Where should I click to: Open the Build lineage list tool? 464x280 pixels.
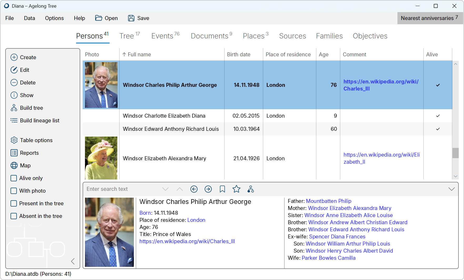[14, 120]
